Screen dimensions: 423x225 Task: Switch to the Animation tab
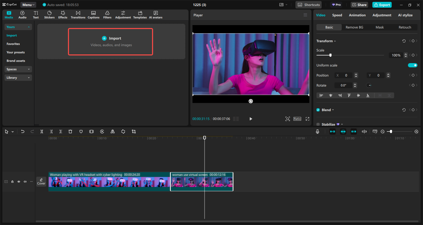pyautogui.click(x=357, y=15)
